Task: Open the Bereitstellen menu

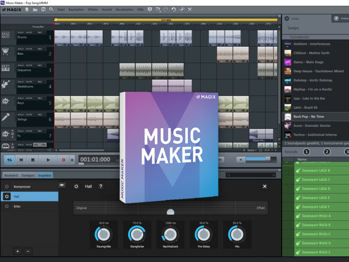Action: 125,10
